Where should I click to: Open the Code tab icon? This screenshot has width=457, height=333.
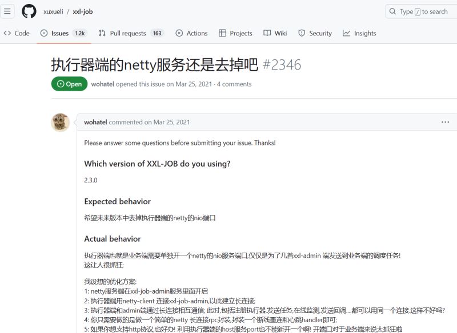coord(7,33)
